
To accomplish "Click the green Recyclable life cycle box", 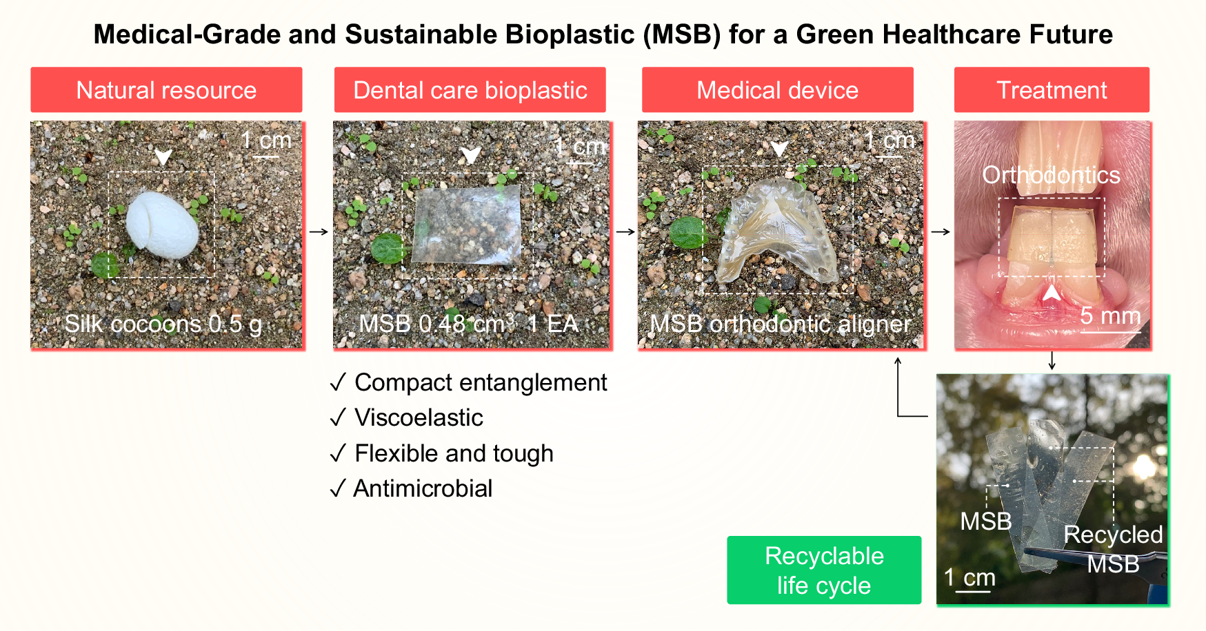I will coord(824,570).
